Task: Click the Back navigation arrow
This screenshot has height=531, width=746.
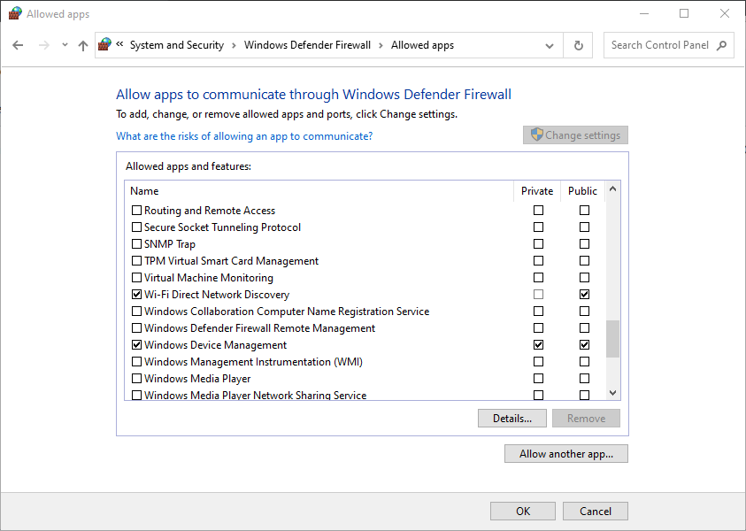Action: point(19,45)
